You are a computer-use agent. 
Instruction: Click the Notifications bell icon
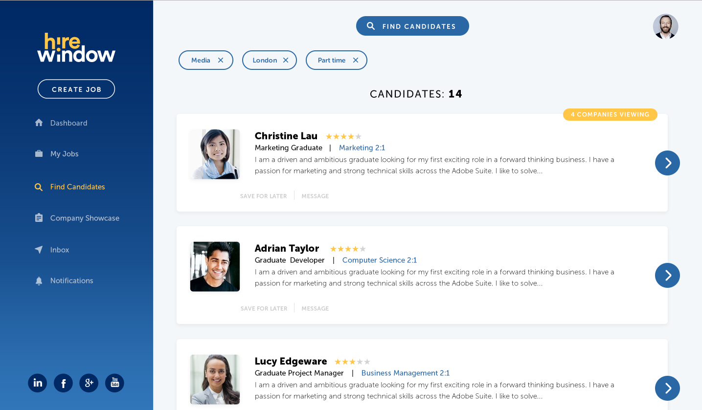[x=39, y=281]
